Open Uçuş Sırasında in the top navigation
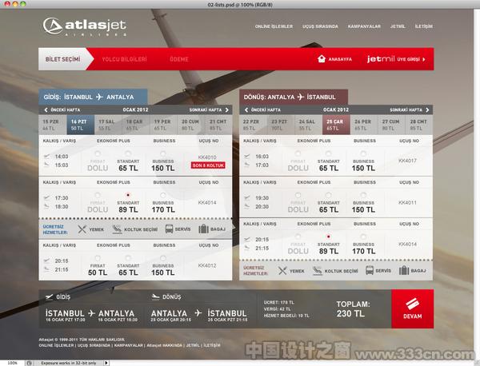This screenshot has width=480, height=366. (x=320, y=26)
